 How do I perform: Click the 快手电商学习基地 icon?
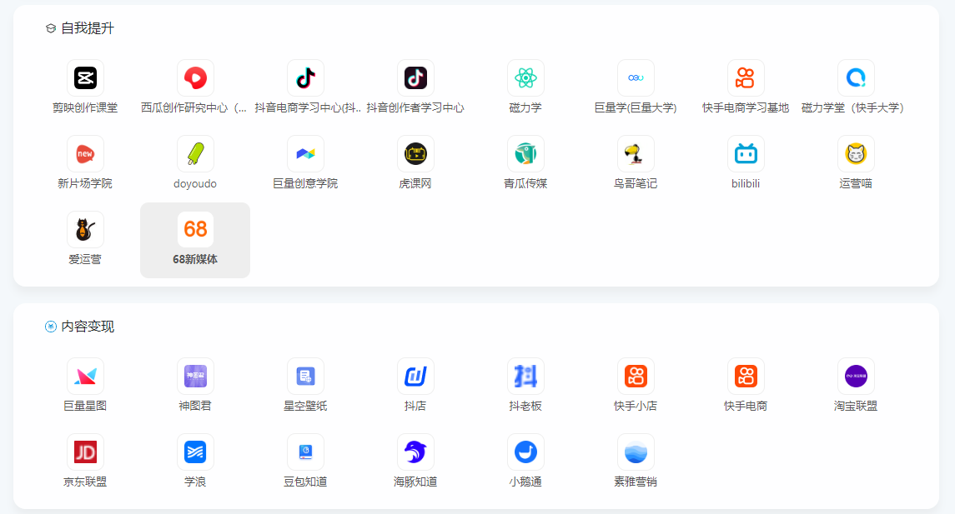click(x=746, y=77)
